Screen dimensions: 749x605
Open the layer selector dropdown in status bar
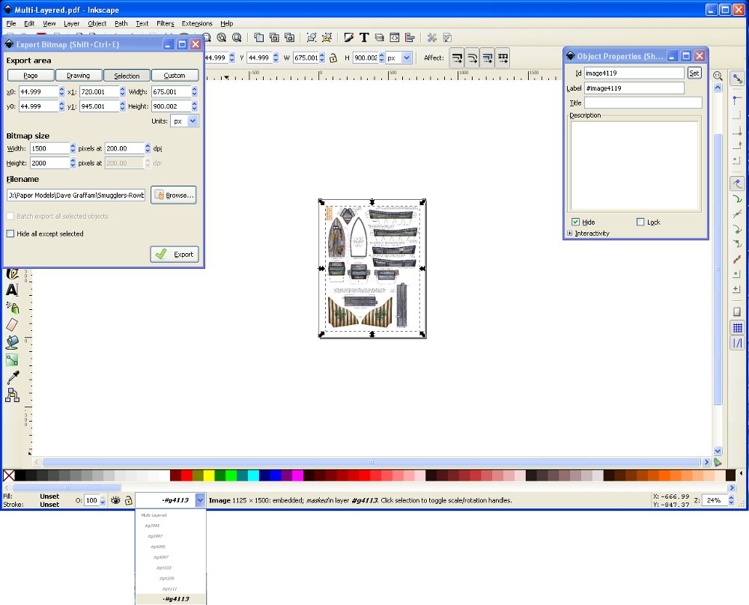coord(199,500)
